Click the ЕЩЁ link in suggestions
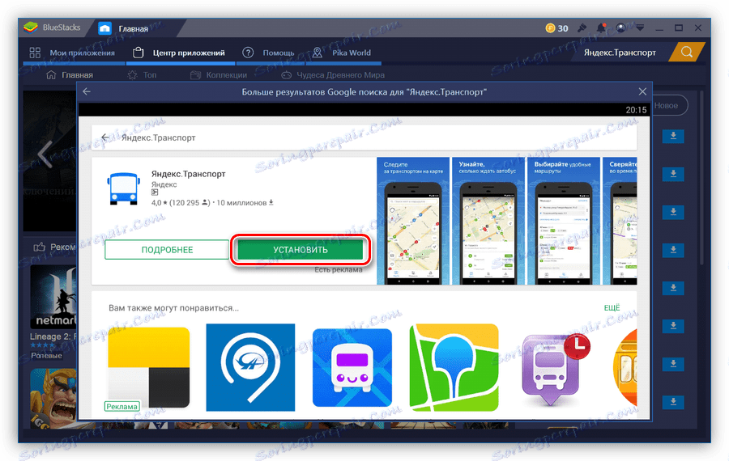Image resolution: width=729 pixels, height=461 pixels. click(612, 308)
